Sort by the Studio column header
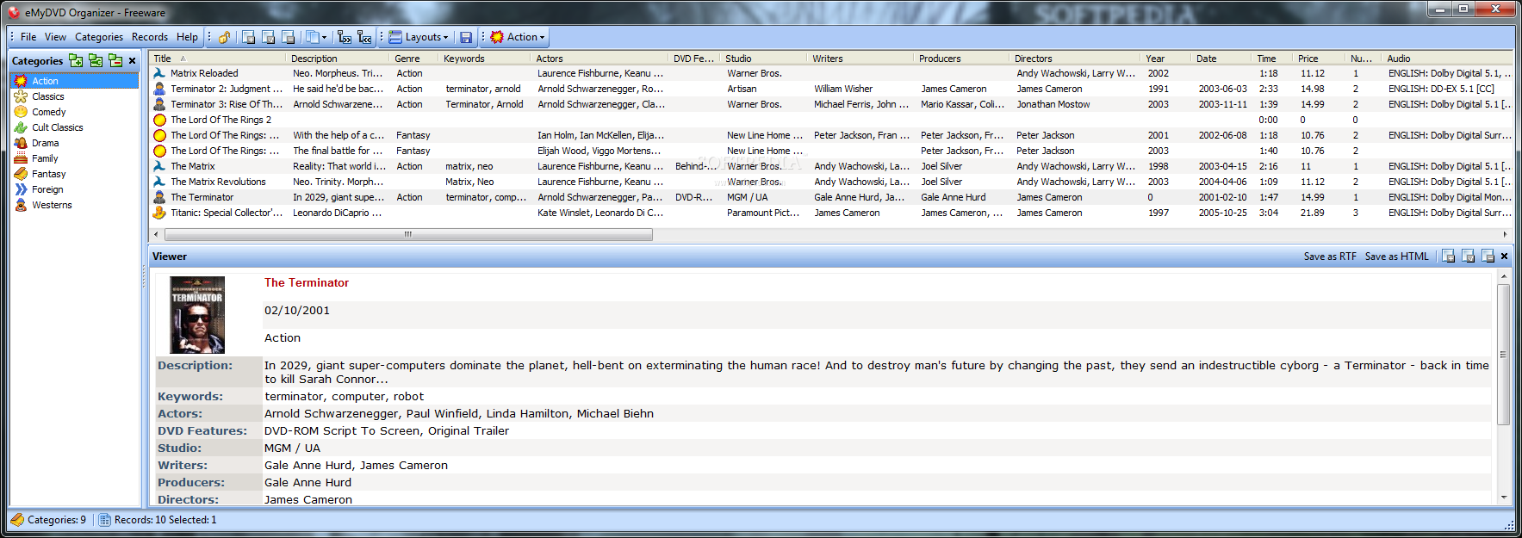This screenshot has height=538, width=1522. pyautogui.click(x=764, y=59)
